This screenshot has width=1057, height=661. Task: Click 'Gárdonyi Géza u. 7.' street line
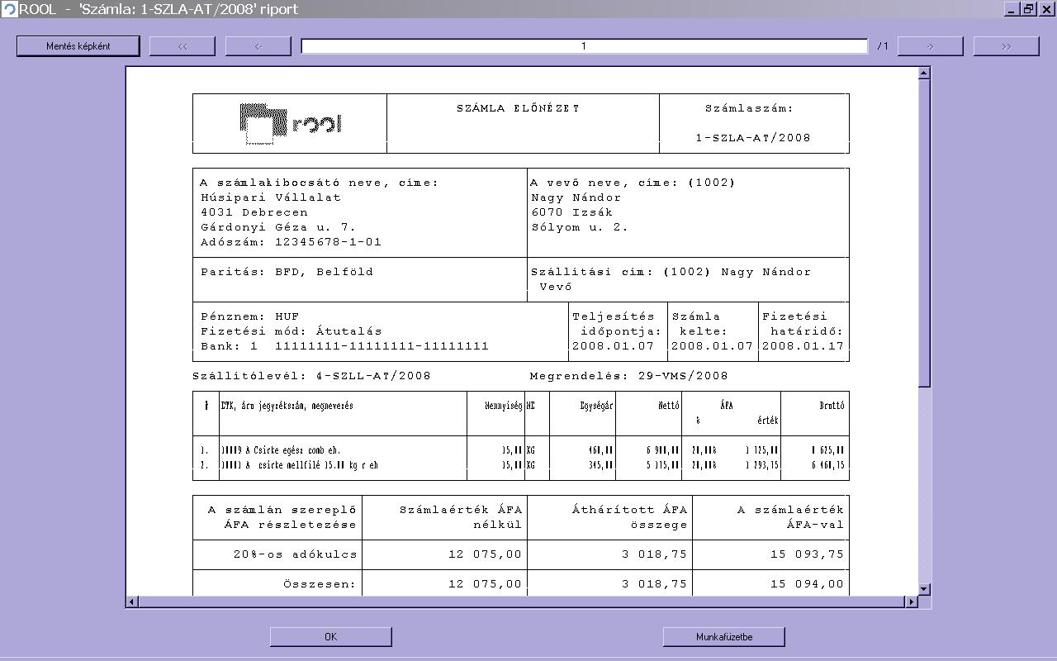[278, 227]
